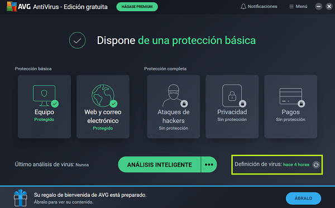Click 'Protegido' status under Equipo
Screen dimensions: 335x208
point(44,119)
